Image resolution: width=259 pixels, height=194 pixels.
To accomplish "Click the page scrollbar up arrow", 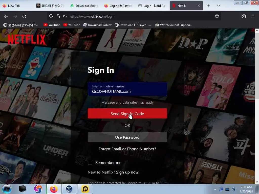I will click(x=257, y=31).
